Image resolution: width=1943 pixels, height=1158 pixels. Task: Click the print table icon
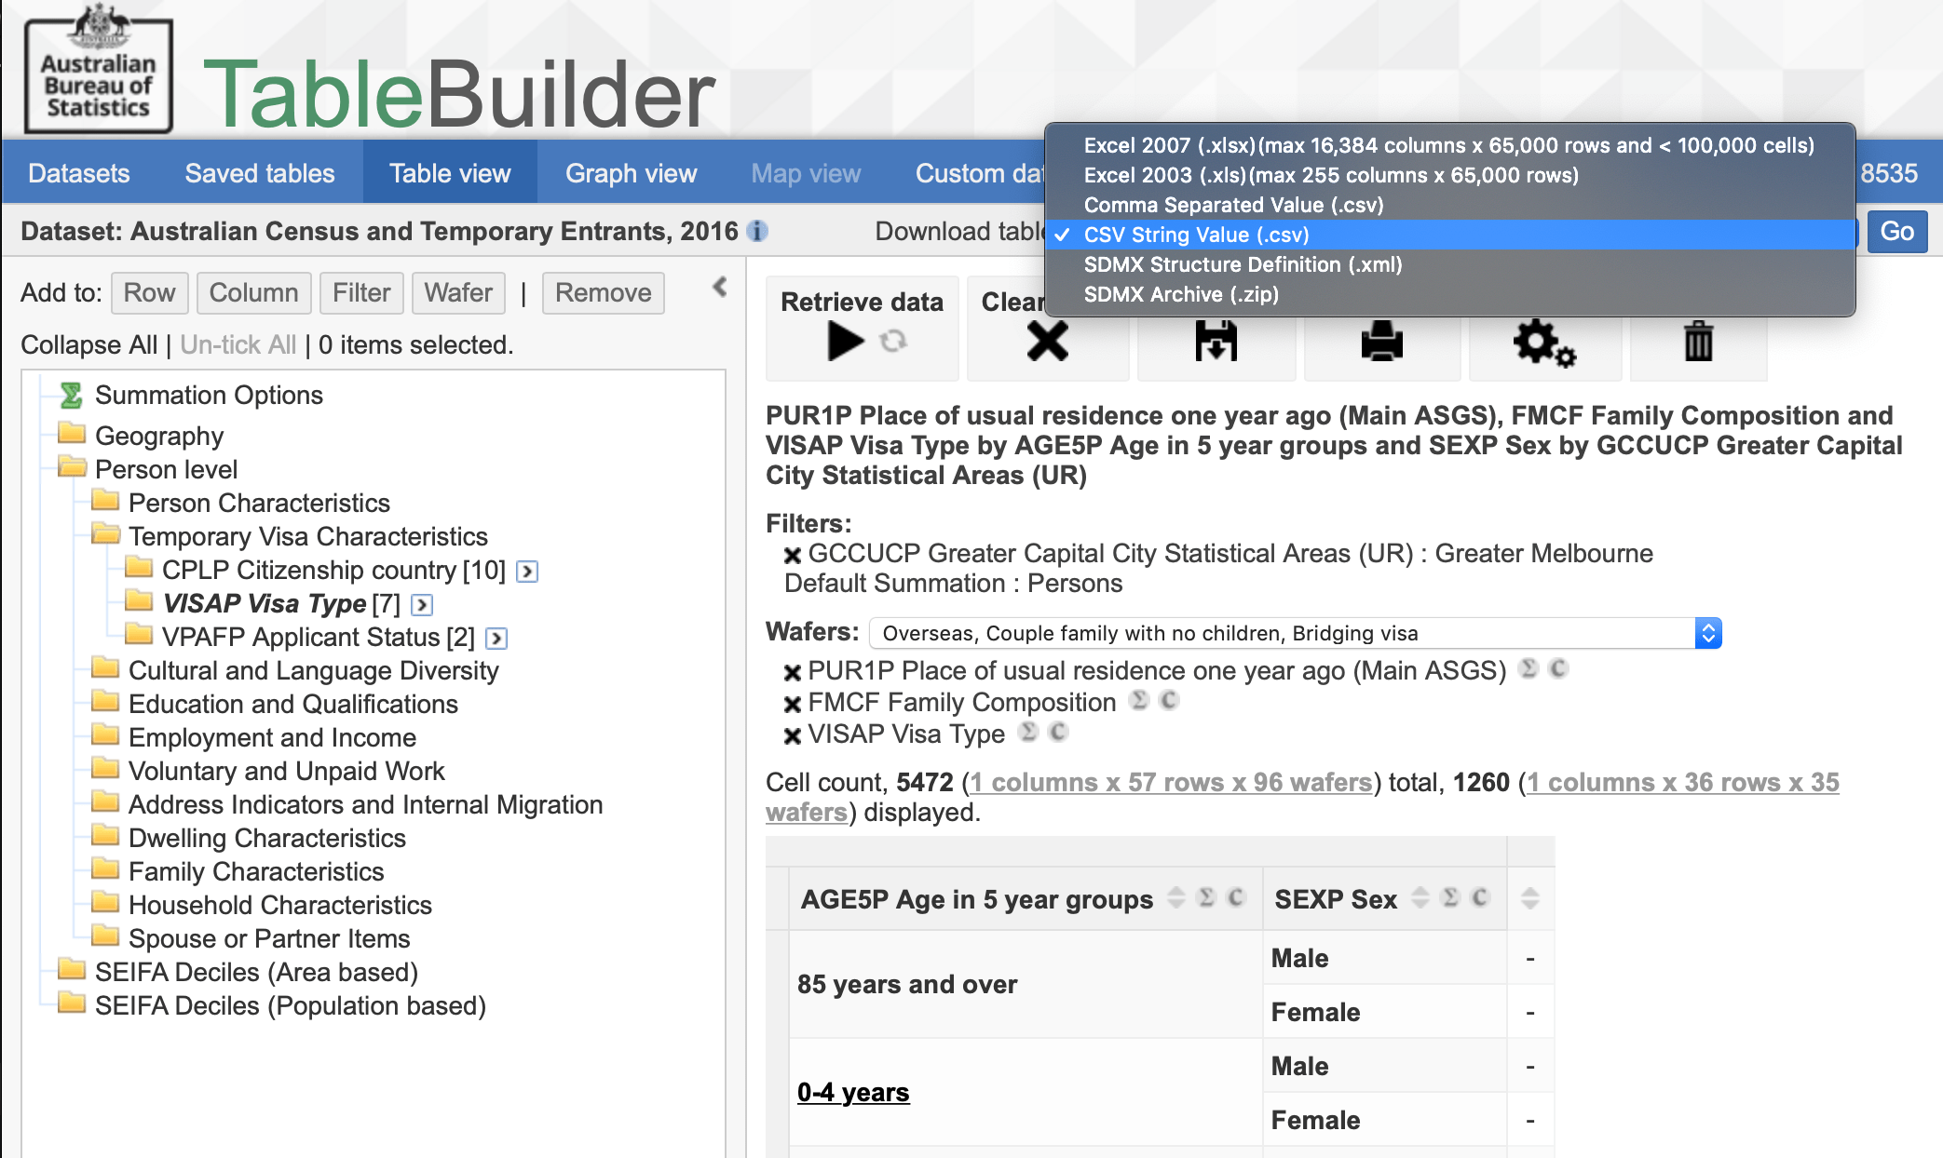pos(1381,341)
